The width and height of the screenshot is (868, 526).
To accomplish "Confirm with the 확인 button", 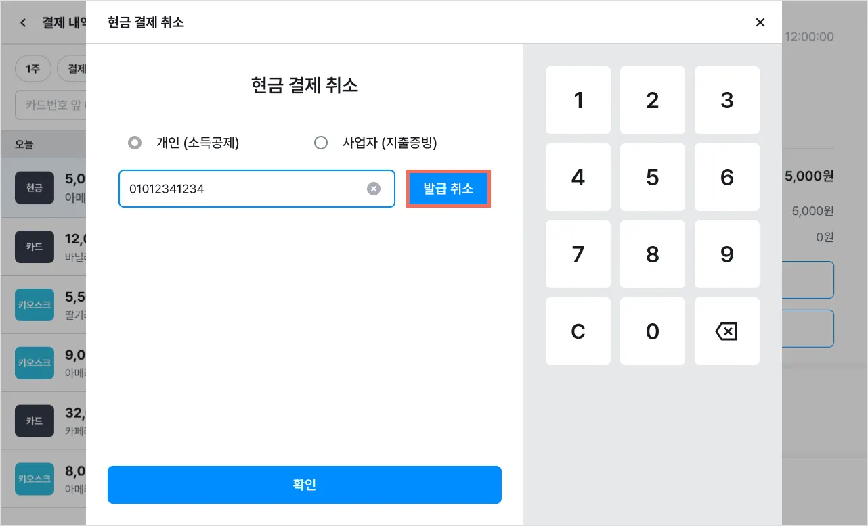I will click(x=305, y=485).
